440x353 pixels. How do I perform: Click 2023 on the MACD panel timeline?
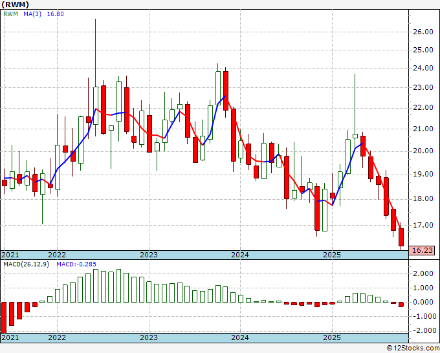click(x=149, y=337)
